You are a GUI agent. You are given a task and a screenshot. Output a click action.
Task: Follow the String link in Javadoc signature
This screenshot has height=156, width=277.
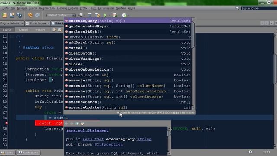(x=144, y=139)
